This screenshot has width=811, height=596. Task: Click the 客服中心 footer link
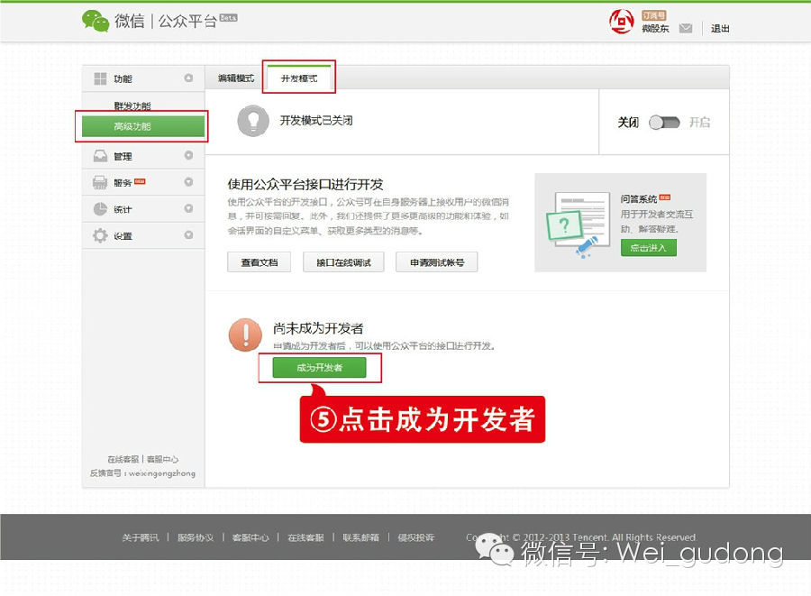click(251, 537)
